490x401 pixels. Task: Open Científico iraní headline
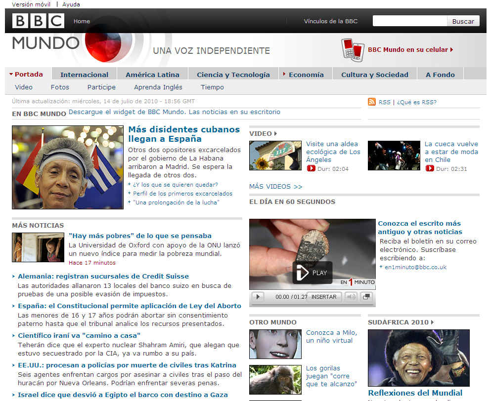(79, 335)
